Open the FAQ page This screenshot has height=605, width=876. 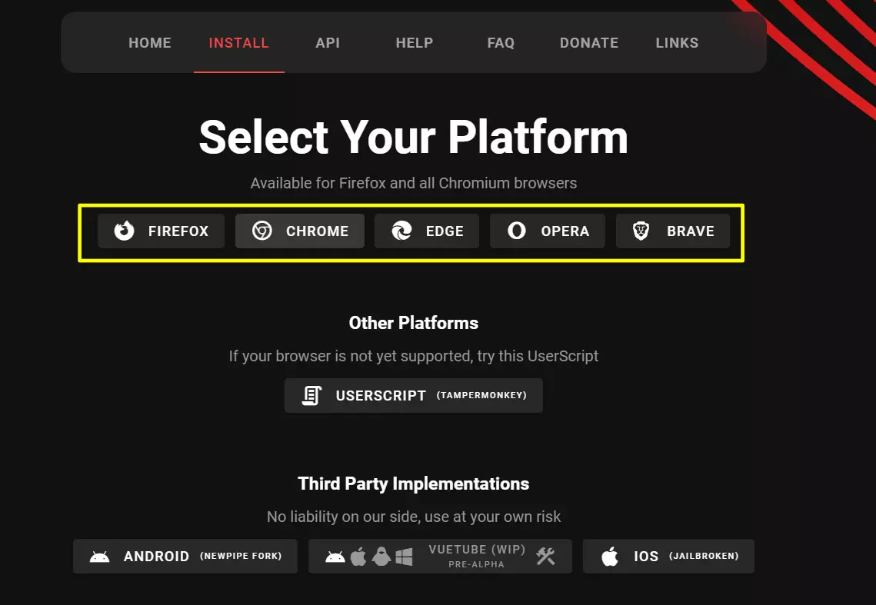pos(501,43)
